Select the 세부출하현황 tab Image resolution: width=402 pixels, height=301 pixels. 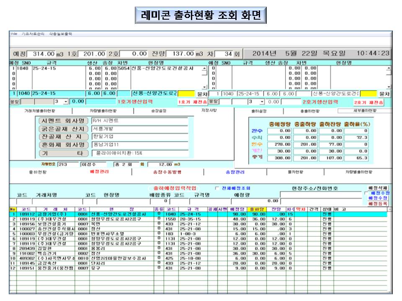click(365, 110)
